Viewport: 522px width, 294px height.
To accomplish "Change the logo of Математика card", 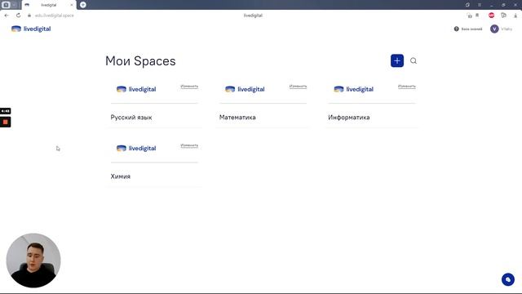I will (x=298, y=87).
